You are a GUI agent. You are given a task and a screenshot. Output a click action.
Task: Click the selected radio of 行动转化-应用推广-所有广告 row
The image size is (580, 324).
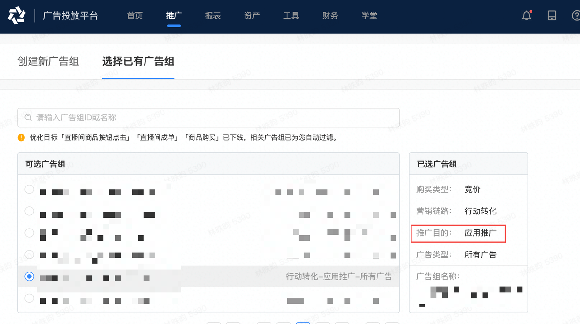click(x=29, y=276)
